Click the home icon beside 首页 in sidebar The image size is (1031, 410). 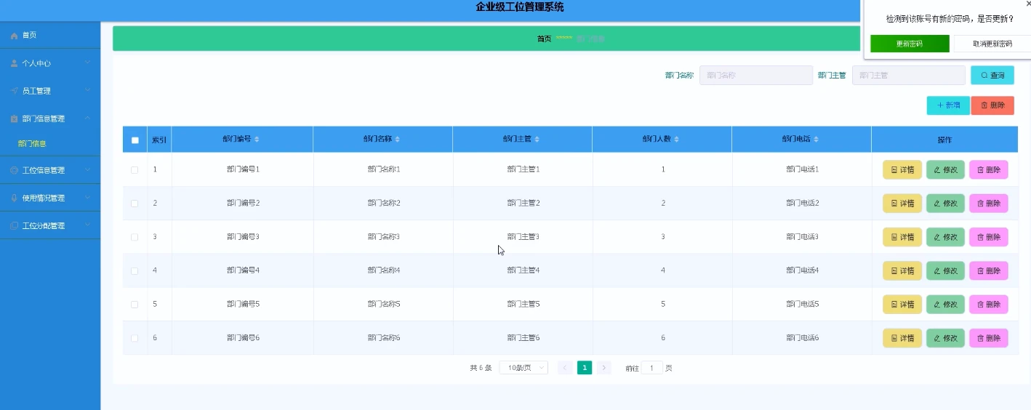click(x=14, y=36)
